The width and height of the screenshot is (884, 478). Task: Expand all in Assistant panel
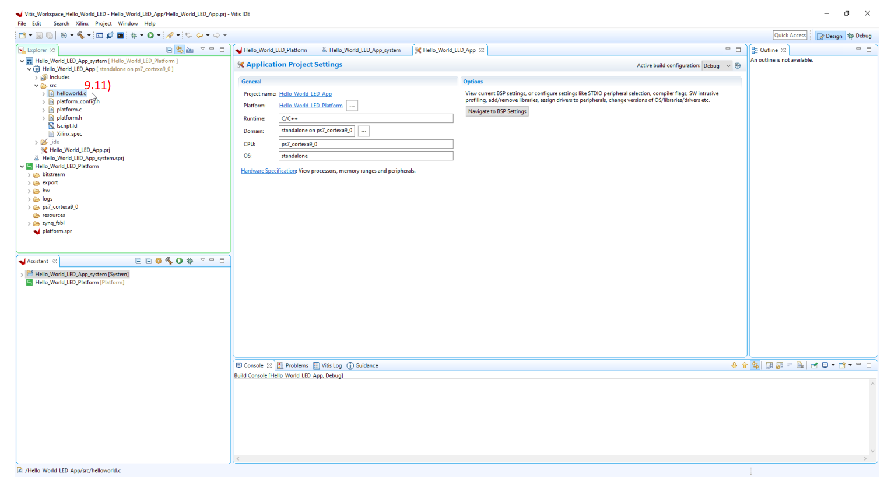coord(149,261)
